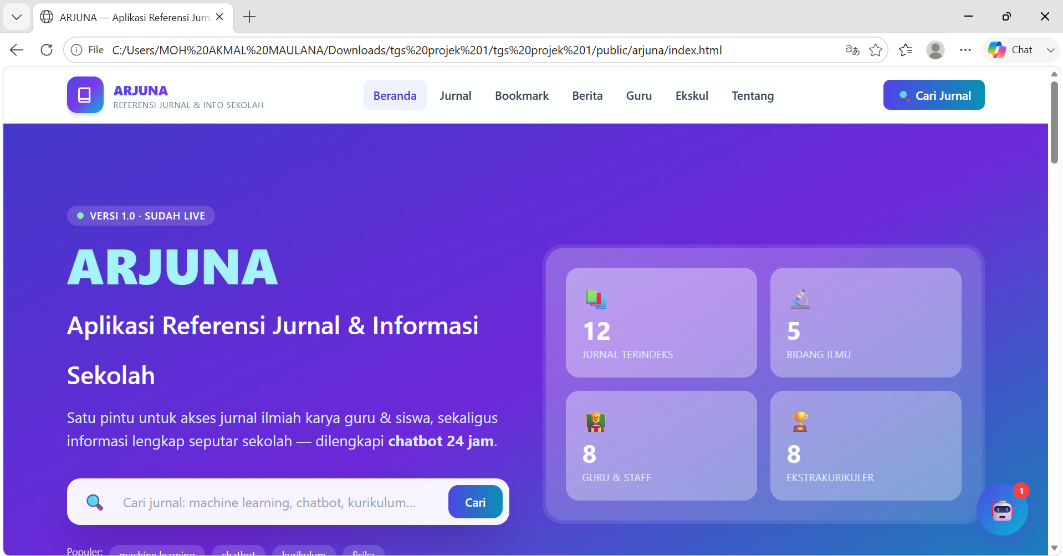1063x556 pixels.
Task: Click the teacher icon above Guru & Staff
Action: (x=596, y=422)
